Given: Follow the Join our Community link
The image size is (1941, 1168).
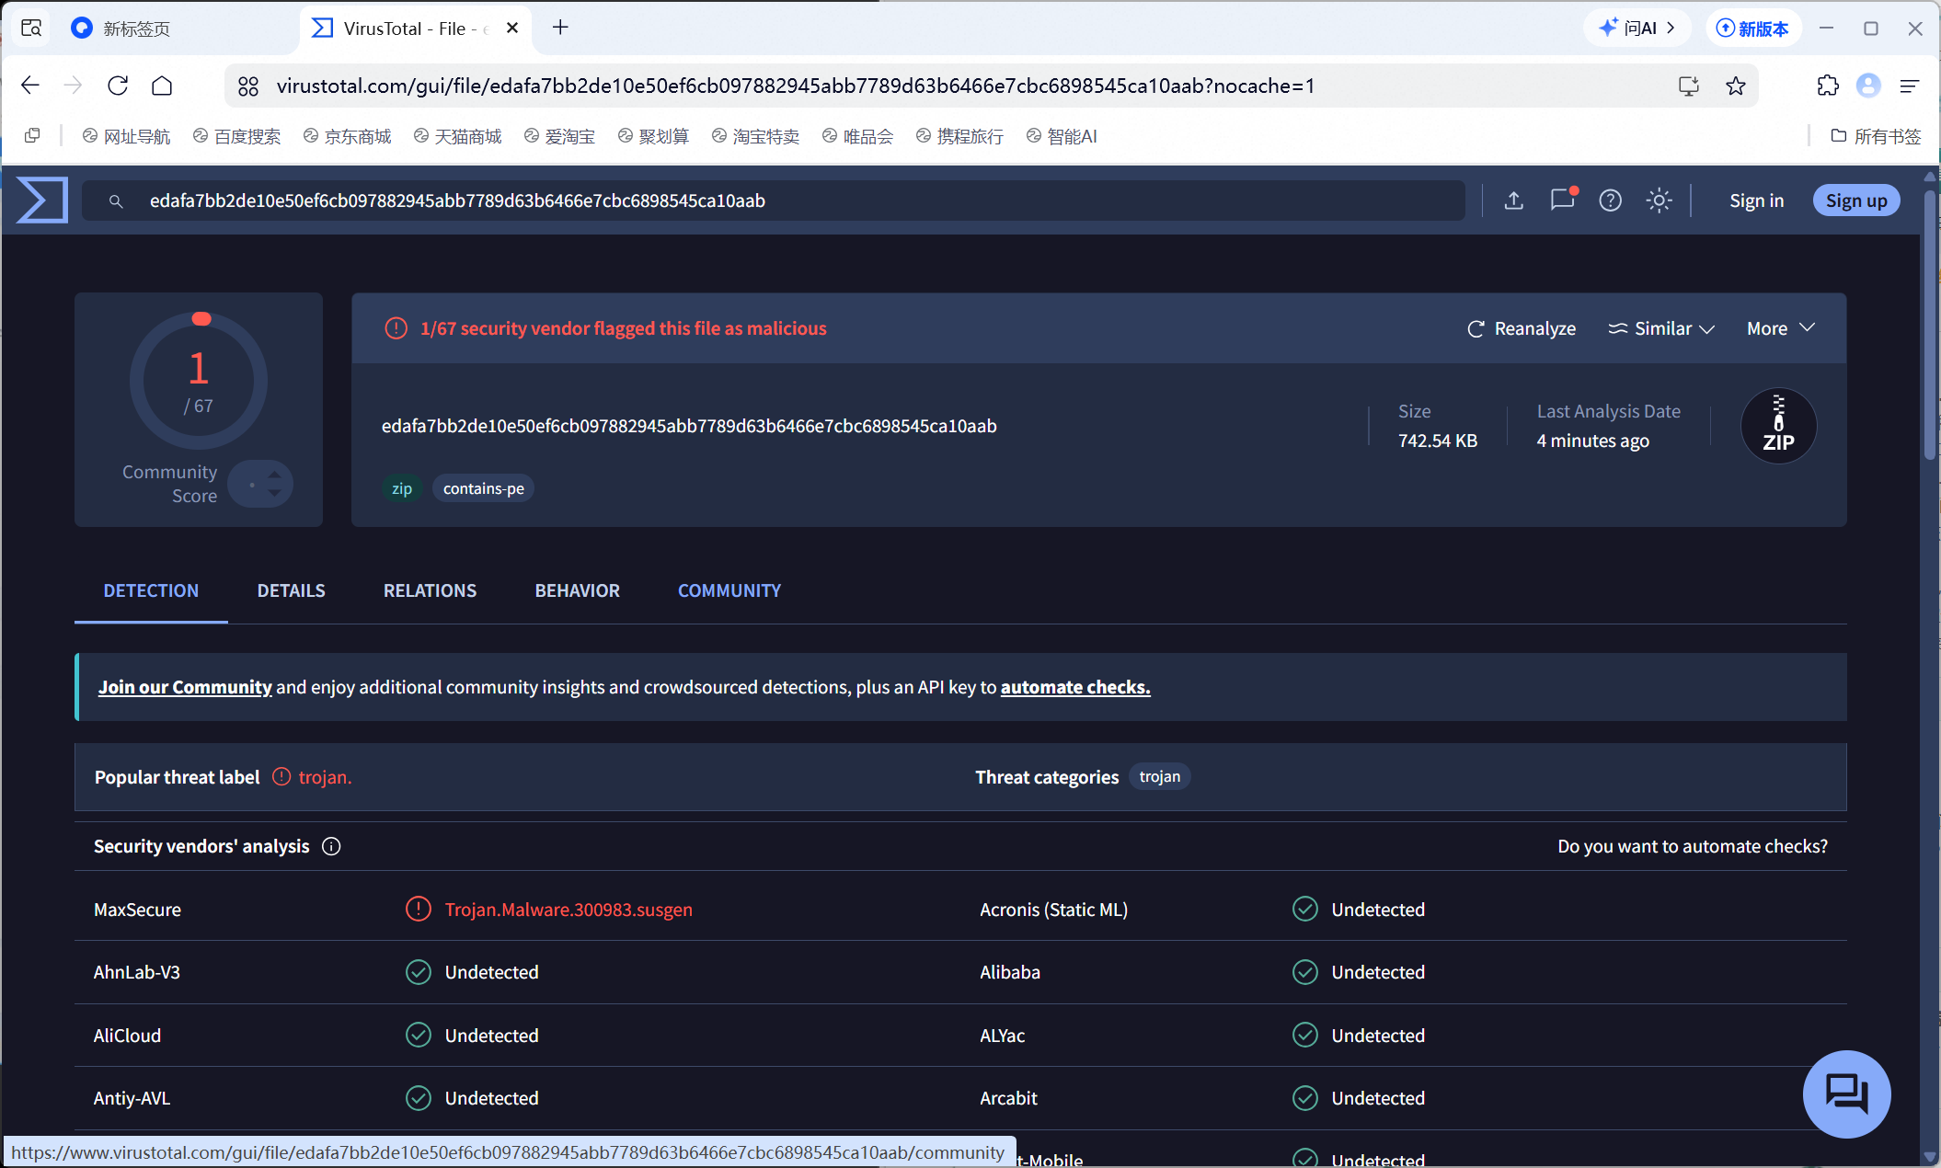Looking at the screenshot, I should [x=185, y=687].
